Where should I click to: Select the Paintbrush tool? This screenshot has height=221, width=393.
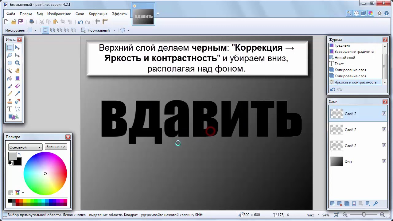click(10, 86)
